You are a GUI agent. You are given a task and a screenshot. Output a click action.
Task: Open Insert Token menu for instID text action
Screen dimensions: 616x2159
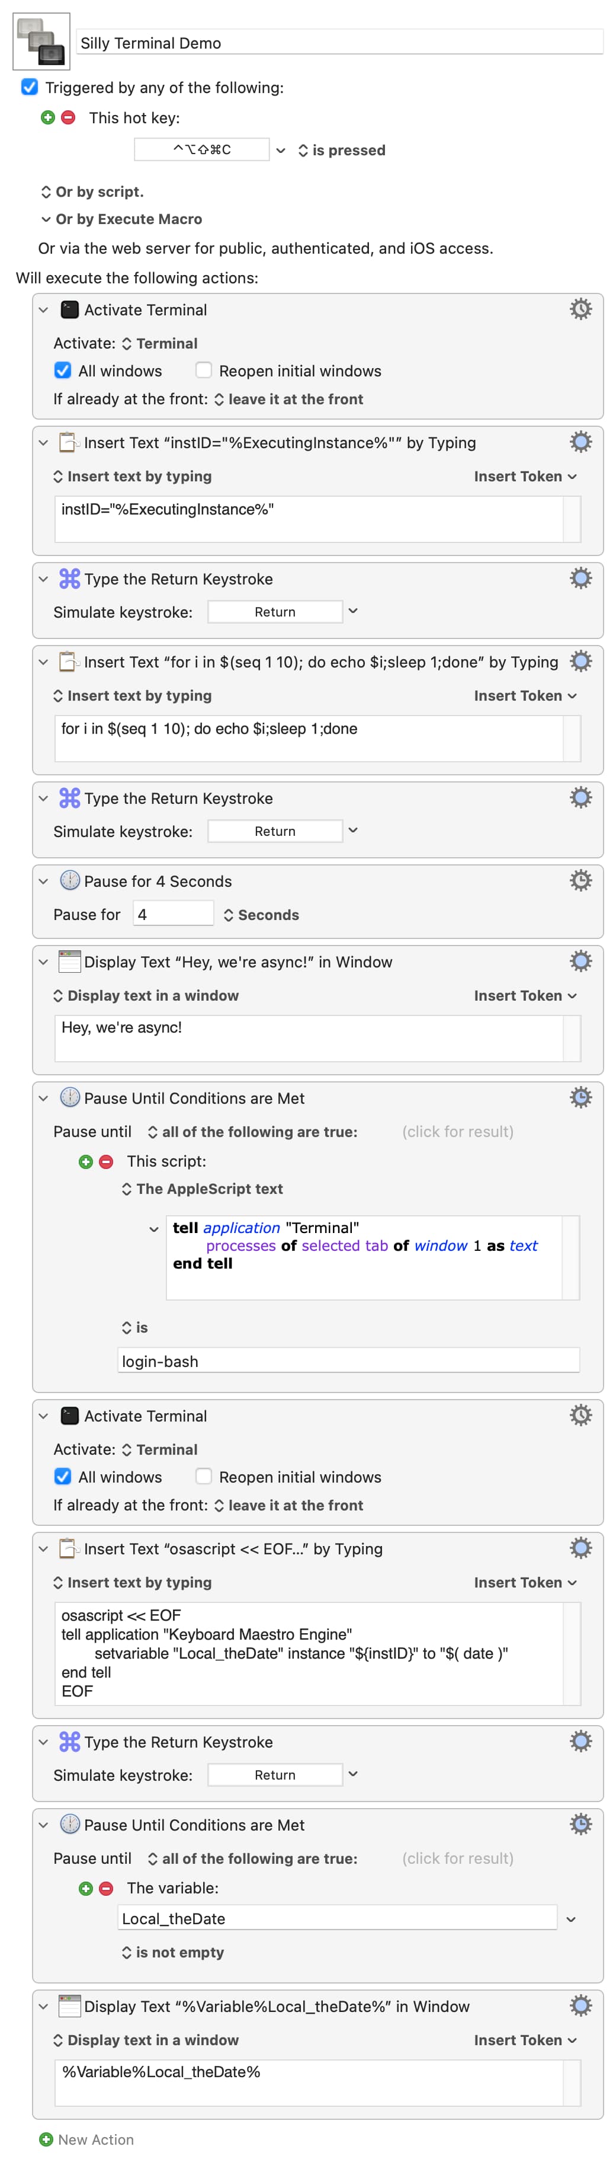525,476
